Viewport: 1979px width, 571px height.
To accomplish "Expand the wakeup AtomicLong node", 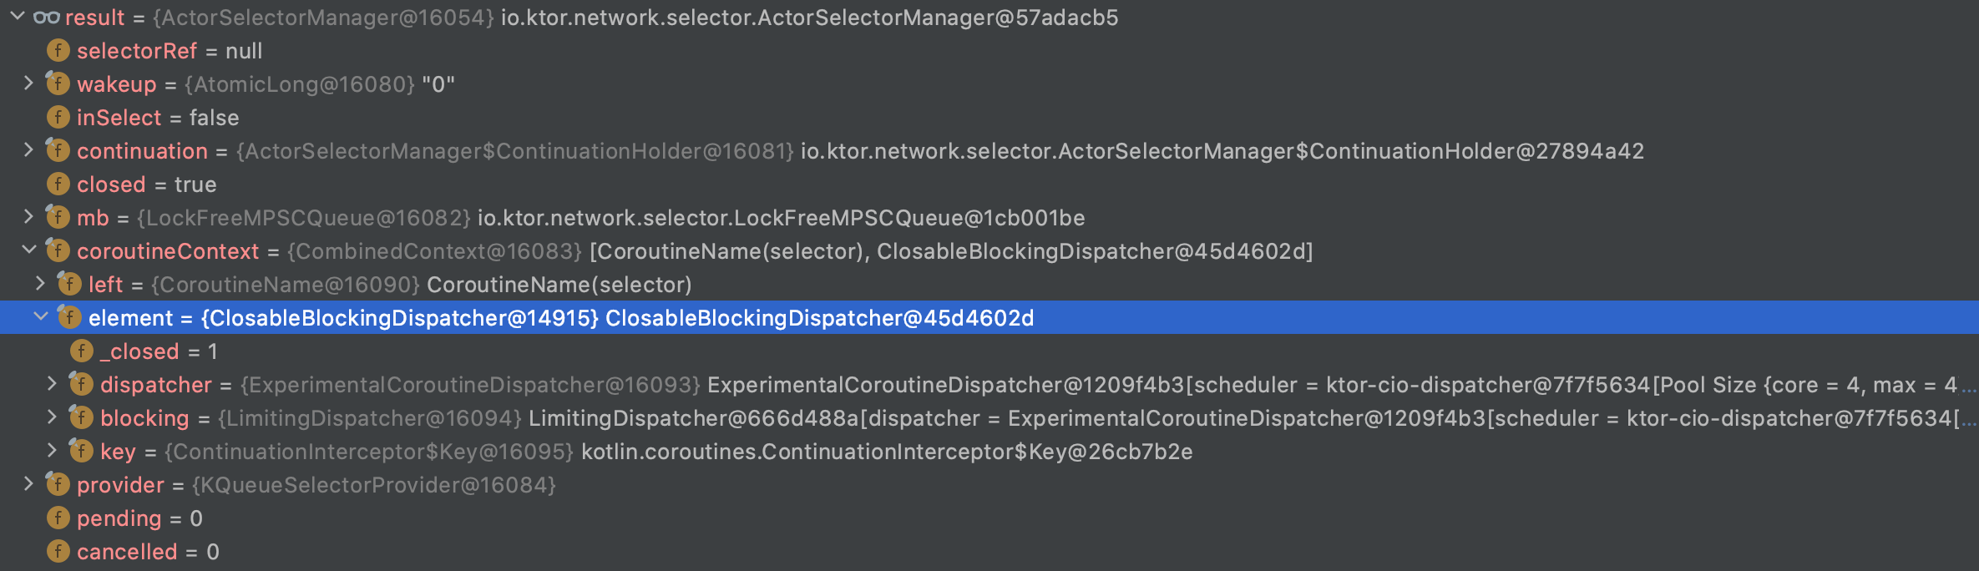I will pos(29,83).
